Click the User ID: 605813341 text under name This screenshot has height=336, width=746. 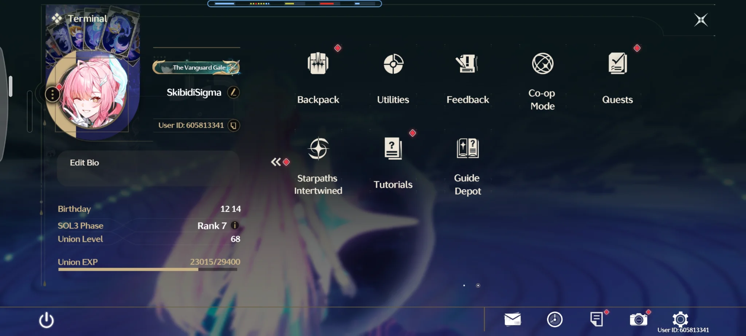pyautogui.click(x=191, y=125)
